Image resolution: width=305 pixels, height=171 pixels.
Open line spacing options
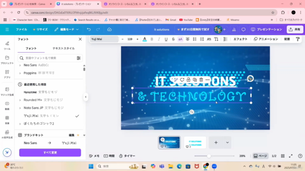202,39
